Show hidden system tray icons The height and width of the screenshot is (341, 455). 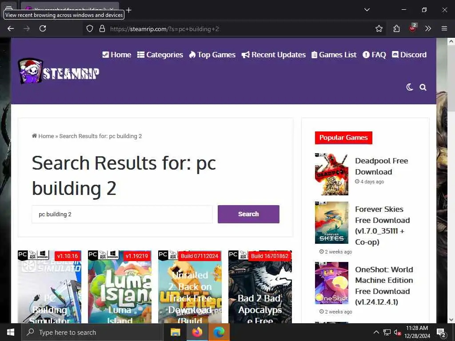pyautogui.click(x=376, y=332)
